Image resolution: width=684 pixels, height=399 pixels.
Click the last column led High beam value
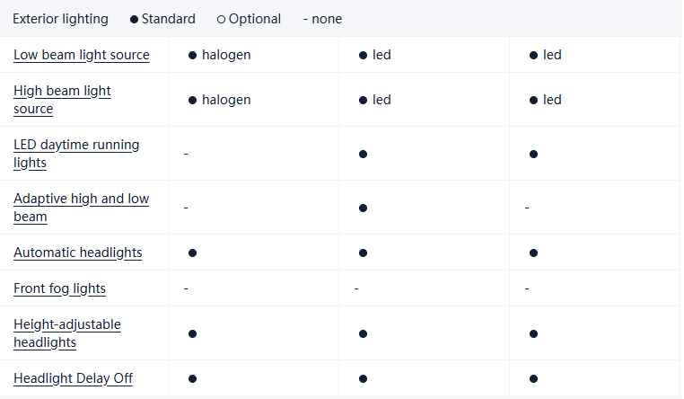pyautogui.click(x=552, y=100)
